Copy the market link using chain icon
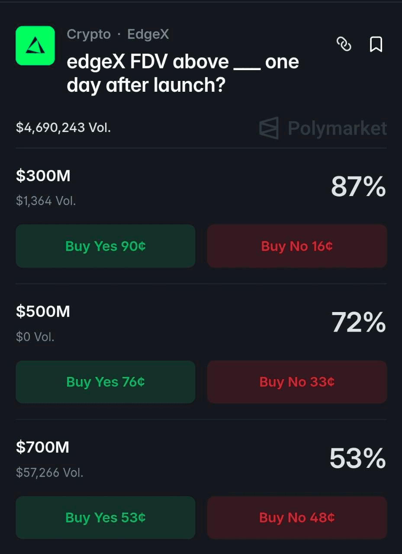This screenshot has width=402, height=554. point(344,44)
